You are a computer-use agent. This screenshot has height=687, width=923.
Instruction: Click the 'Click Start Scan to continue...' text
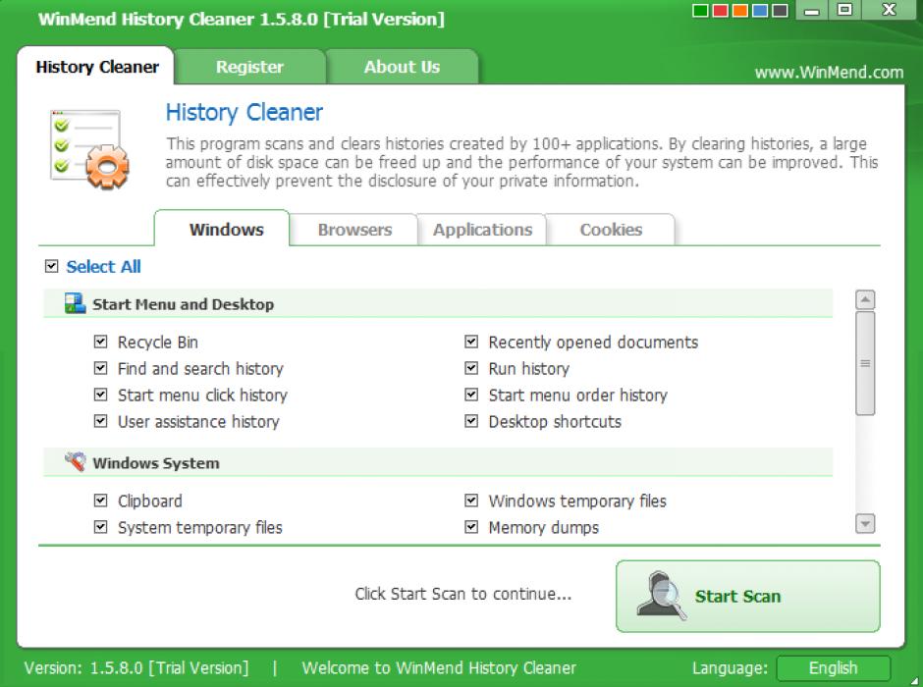pos(463,594)
